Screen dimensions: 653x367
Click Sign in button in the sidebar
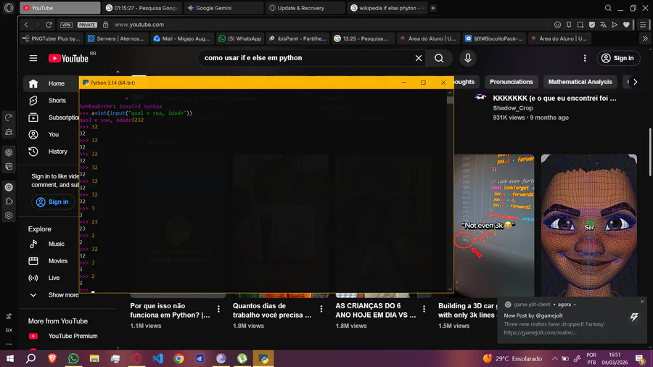tap(53, 202)
